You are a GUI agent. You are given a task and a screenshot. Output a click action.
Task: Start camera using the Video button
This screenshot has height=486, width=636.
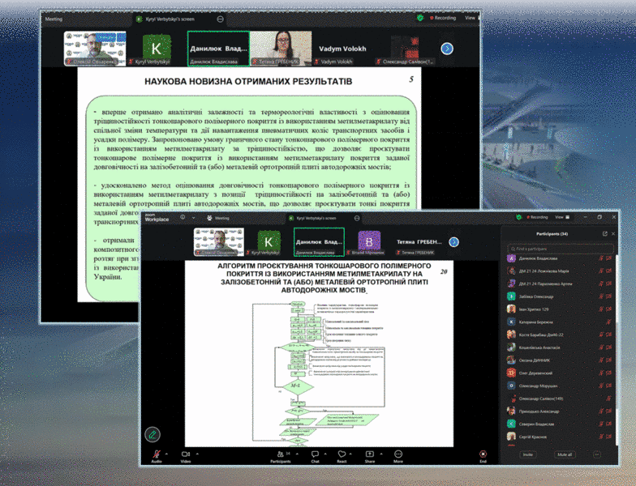pos(185,454)
